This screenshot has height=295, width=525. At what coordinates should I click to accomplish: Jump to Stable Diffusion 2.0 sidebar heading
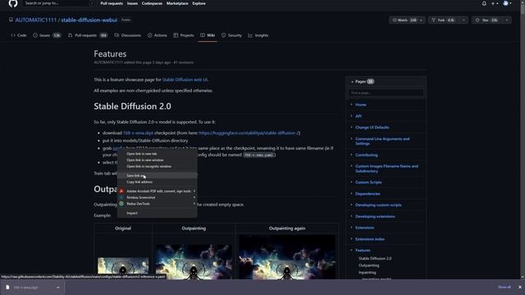375,258
